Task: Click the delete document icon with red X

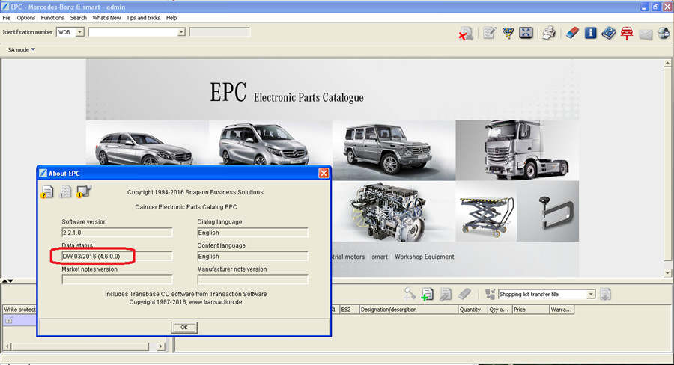Action: coord(466,33)
